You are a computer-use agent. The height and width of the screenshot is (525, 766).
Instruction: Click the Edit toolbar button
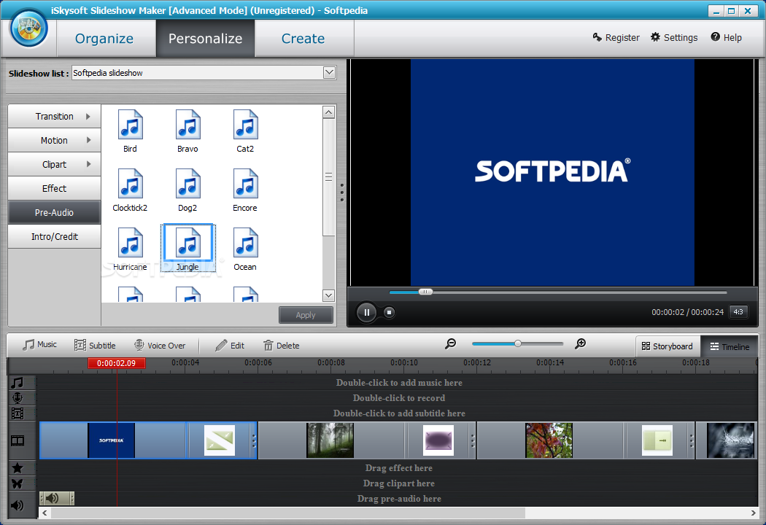tap(230, 346)
